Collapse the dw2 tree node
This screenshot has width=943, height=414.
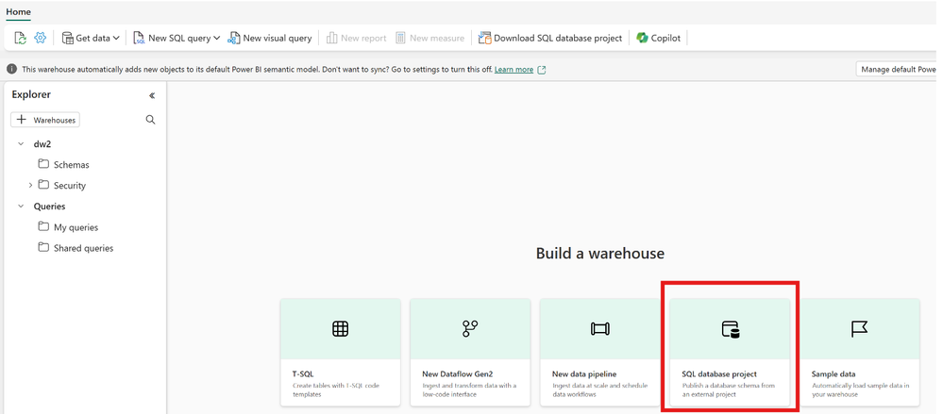pyautogui.click(x=21, y=143)
